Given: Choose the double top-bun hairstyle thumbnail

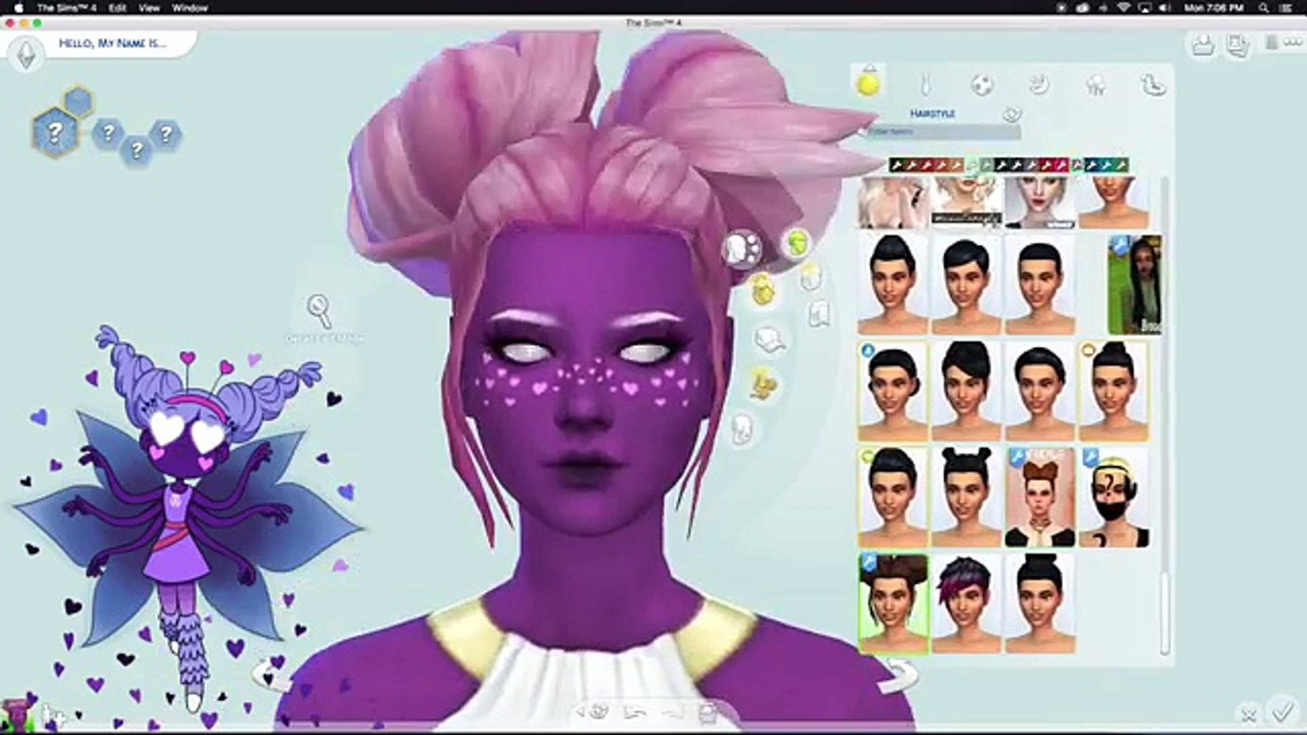Looking at the screenshot, I should 966,497.
